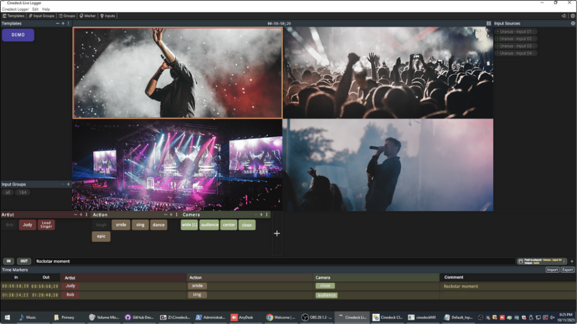Toggle the Judy artist tag
Viewport: 577px width, 324px height.
coord(27,225)
